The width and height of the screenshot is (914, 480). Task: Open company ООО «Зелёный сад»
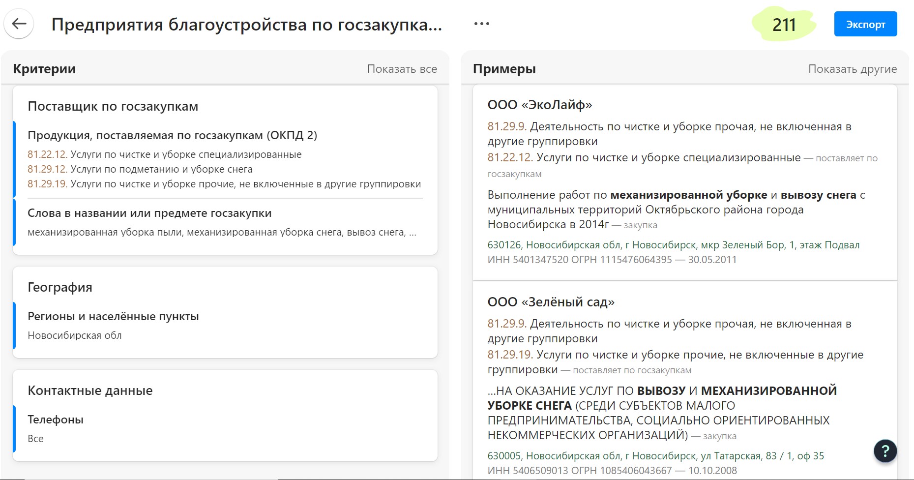coord(551,302)
